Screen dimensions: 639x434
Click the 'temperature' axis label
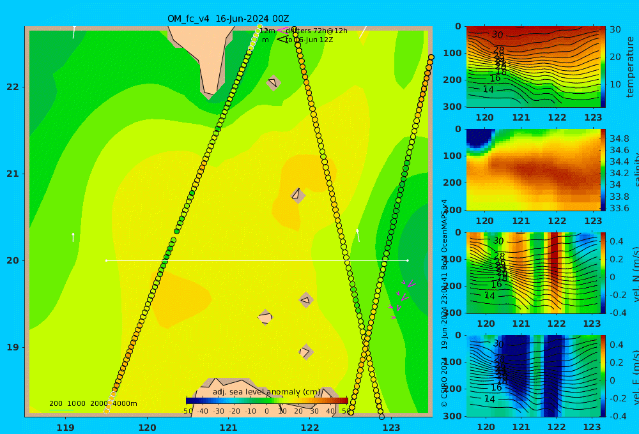coord(630,67)
